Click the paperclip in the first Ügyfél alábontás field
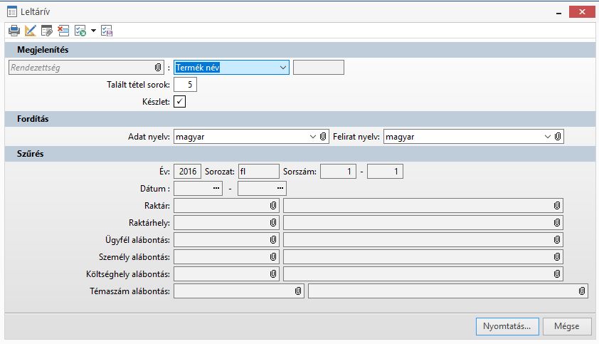This screenshot has height=344, width=599. (273, 240)
